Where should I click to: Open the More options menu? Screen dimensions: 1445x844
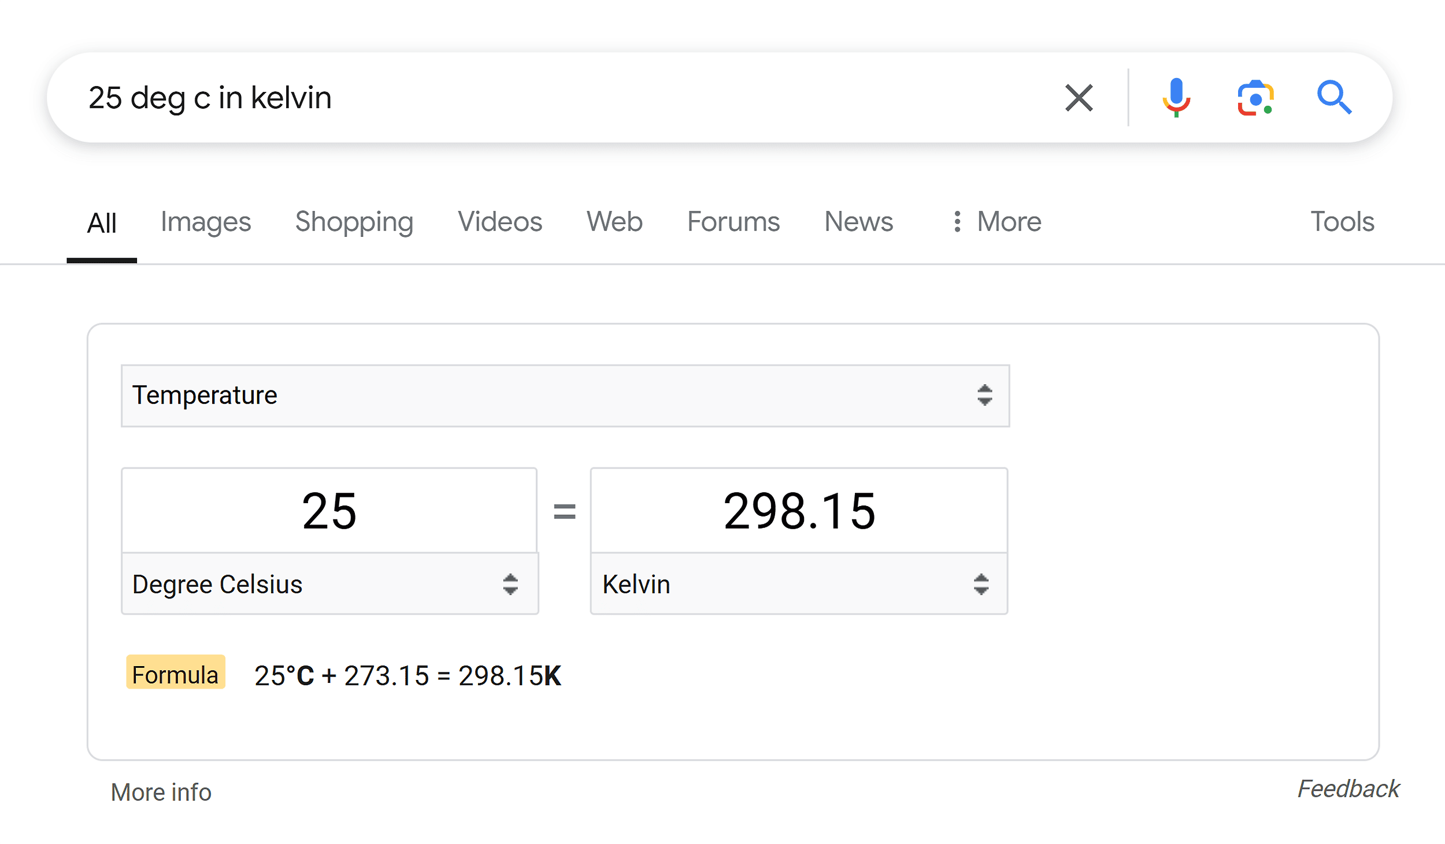click(x=993, y=221)
